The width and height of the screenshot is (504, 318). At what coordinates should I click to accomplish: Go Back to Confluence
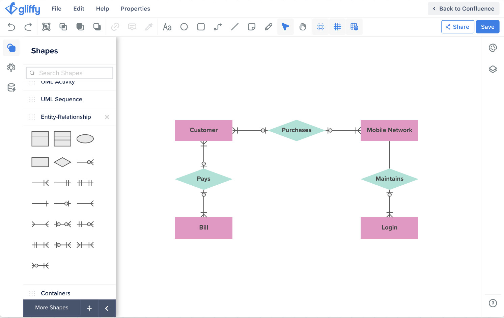(463, 9)
